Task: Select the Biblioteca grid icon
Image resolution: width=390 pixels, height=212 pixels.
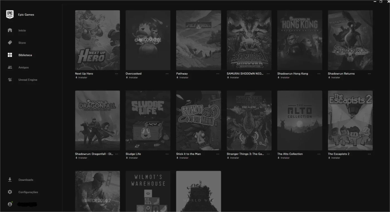Action: pos(10,55)
